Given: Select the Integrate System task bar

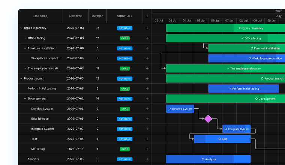Looking at the screenshot, I should (x=237, y=129).
